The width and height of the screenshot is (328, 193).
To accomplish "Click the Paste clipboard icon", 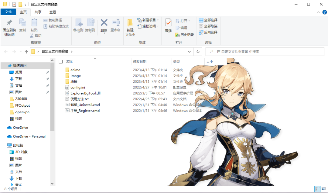I will click(34, 23).
